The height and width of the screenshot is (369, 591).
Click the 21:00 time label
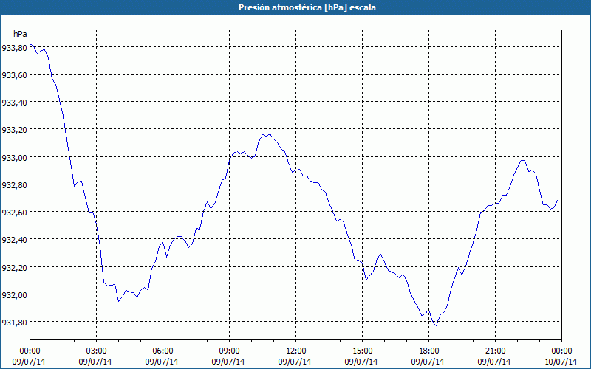(x=495, y=351)
